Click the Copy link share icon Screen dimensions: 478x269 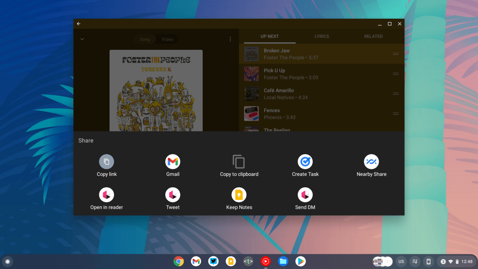click(106, 162)
